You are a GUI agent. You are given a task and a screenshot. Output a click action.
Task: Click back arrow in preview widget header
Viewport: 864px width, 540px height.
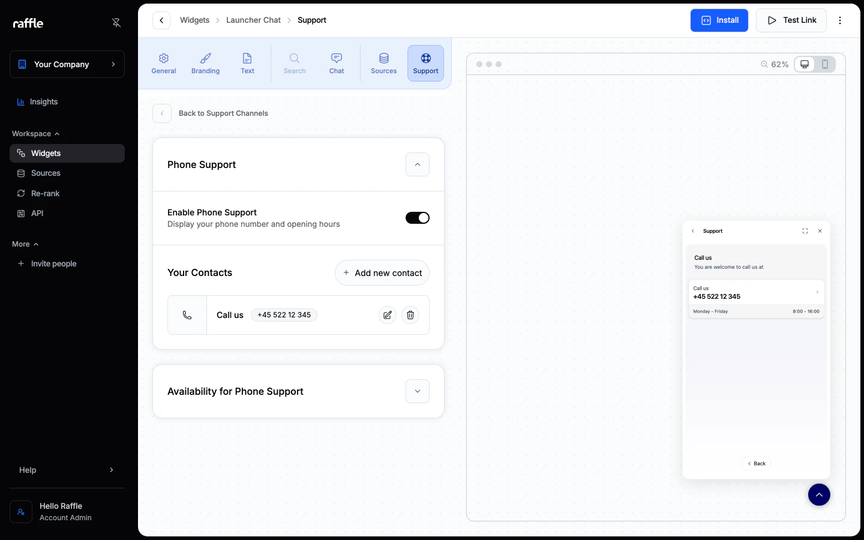click(693, 231)
